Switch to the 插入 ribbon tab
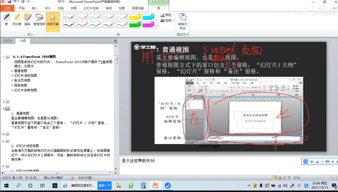Image resolution: width=338 pixels, height=192 pixels. pos(35,8)
